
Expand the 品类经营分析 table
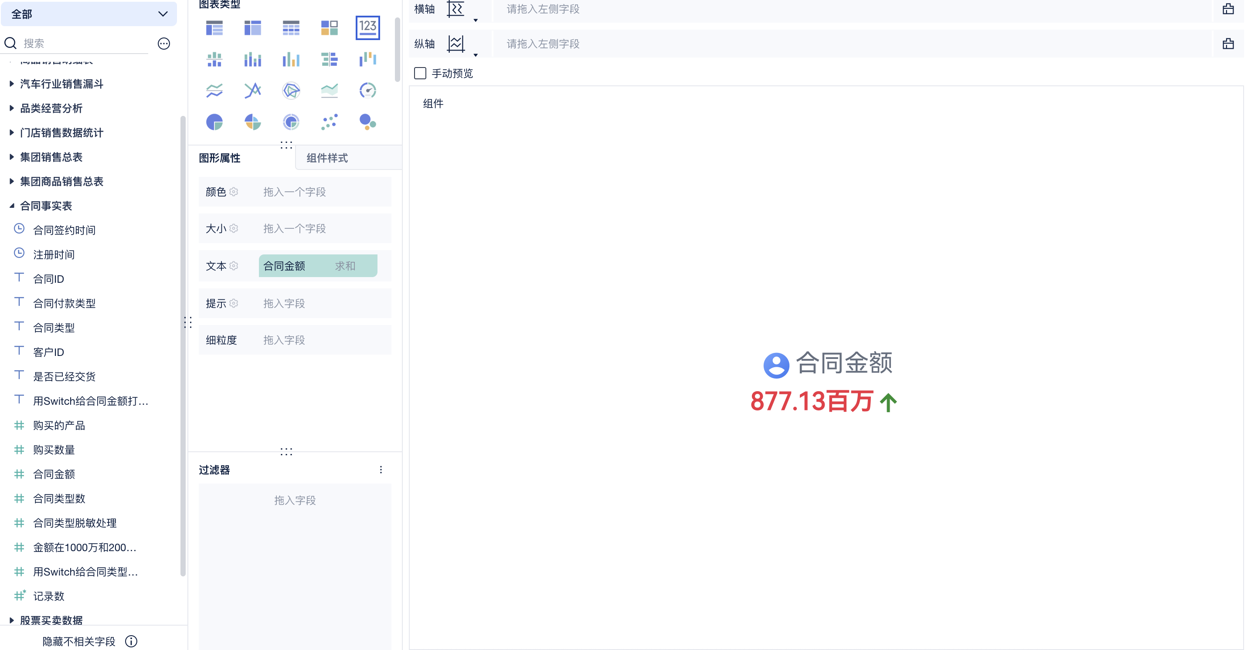[x=12, y=108]
